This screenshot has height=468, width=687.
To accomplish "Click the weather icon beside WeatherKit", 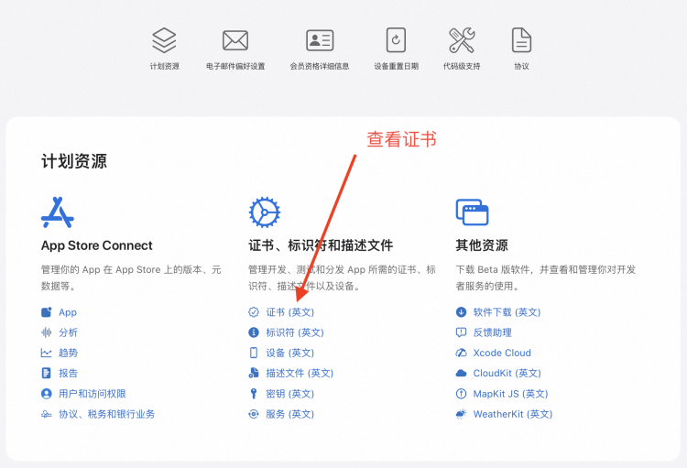I will pos(461,414).
